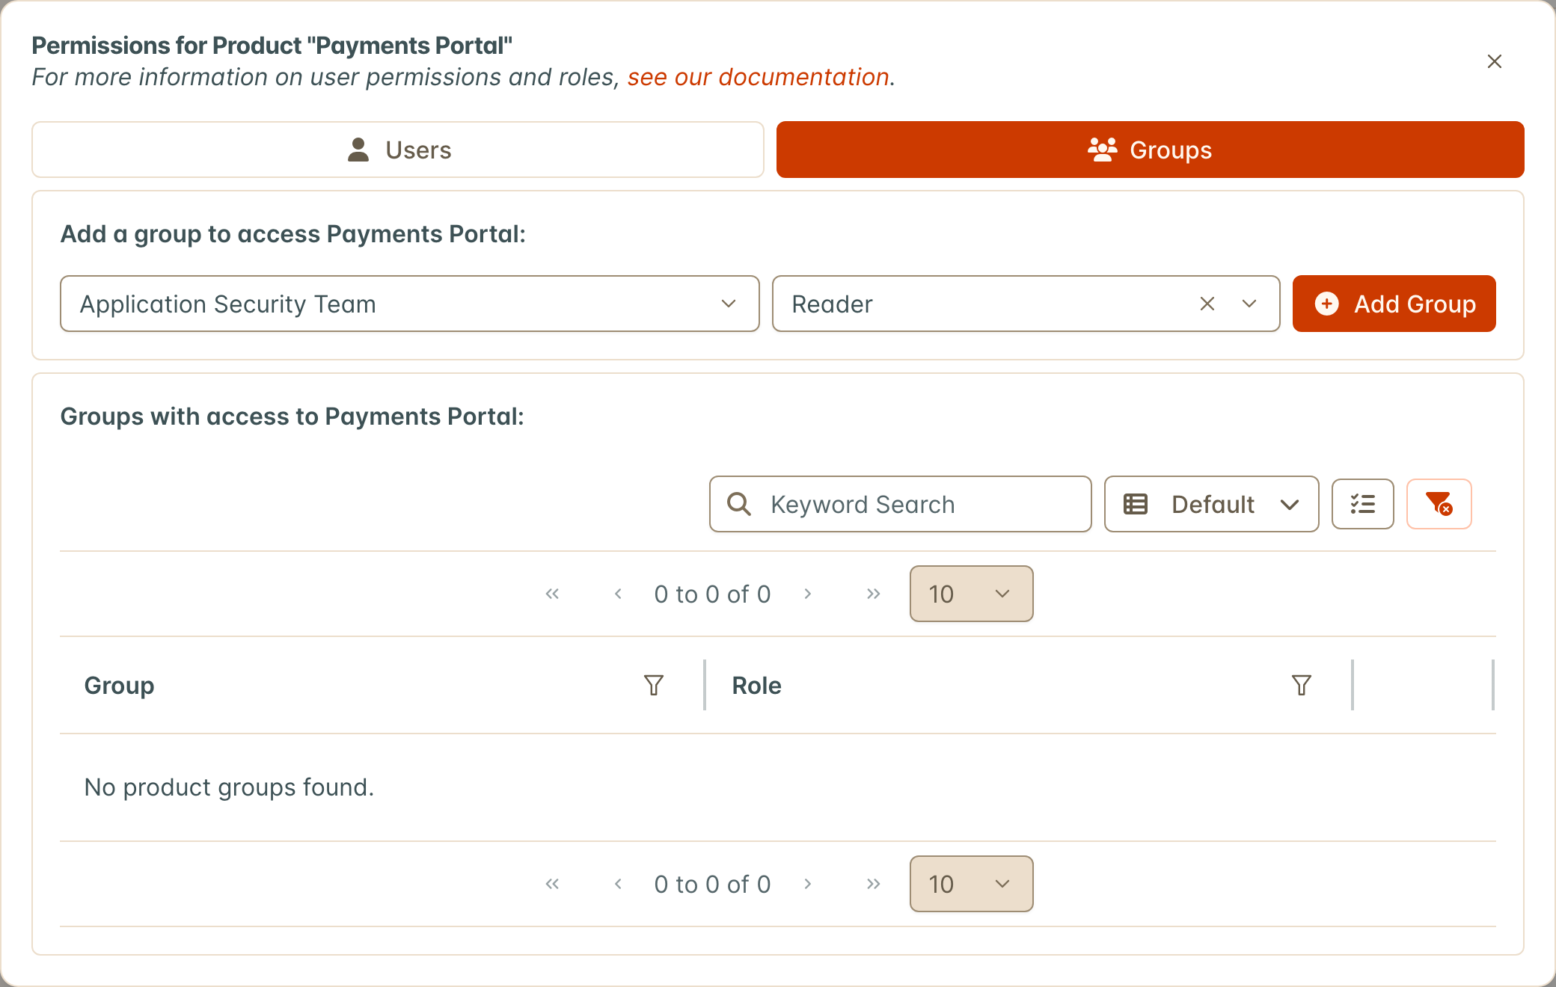The height and width of the screenshot is (987, 1556).
Task: Focus the Keyword Search field
Action: pos(901,504)
